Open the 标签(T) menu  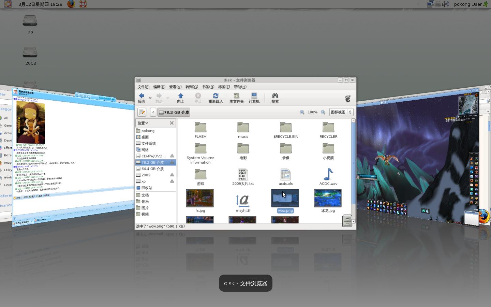[224, 87]
